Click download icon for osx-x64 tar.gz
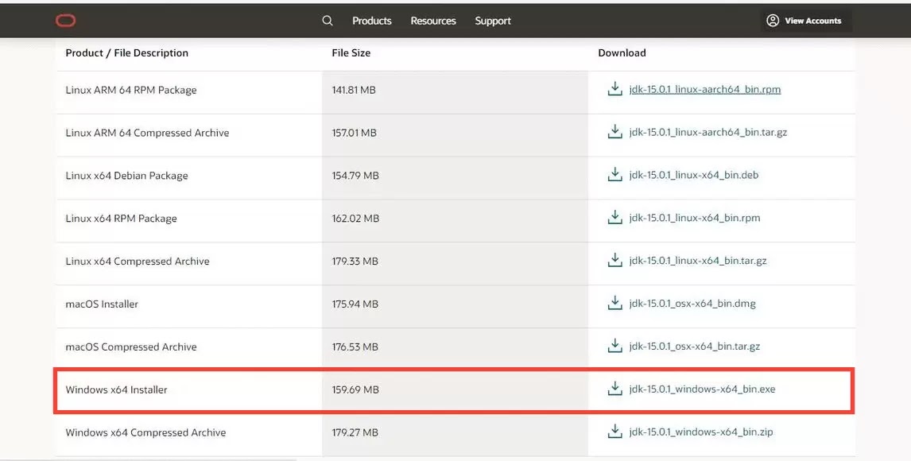The height and width of the screenshot is (461, 911). pyautogui.click(x=614, y=346)
